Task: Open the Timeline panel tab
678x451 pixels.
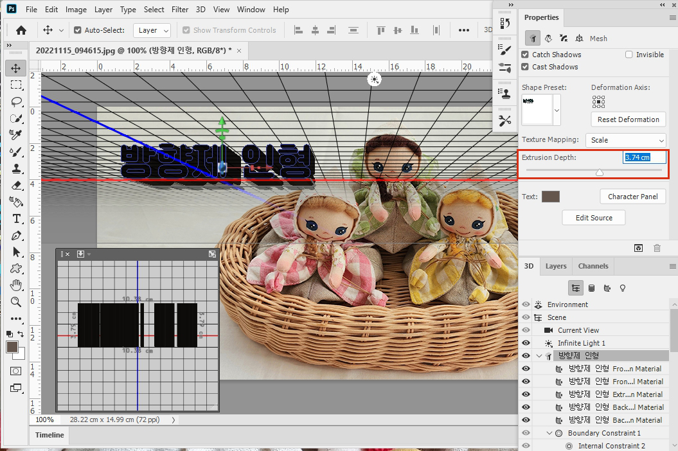Action: tap(49, 435)
